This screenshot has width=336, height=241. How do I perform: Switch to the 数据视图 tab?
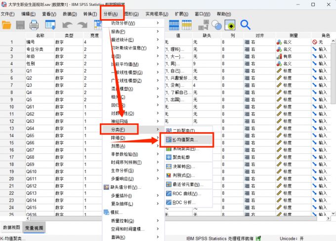click(11, 228)
